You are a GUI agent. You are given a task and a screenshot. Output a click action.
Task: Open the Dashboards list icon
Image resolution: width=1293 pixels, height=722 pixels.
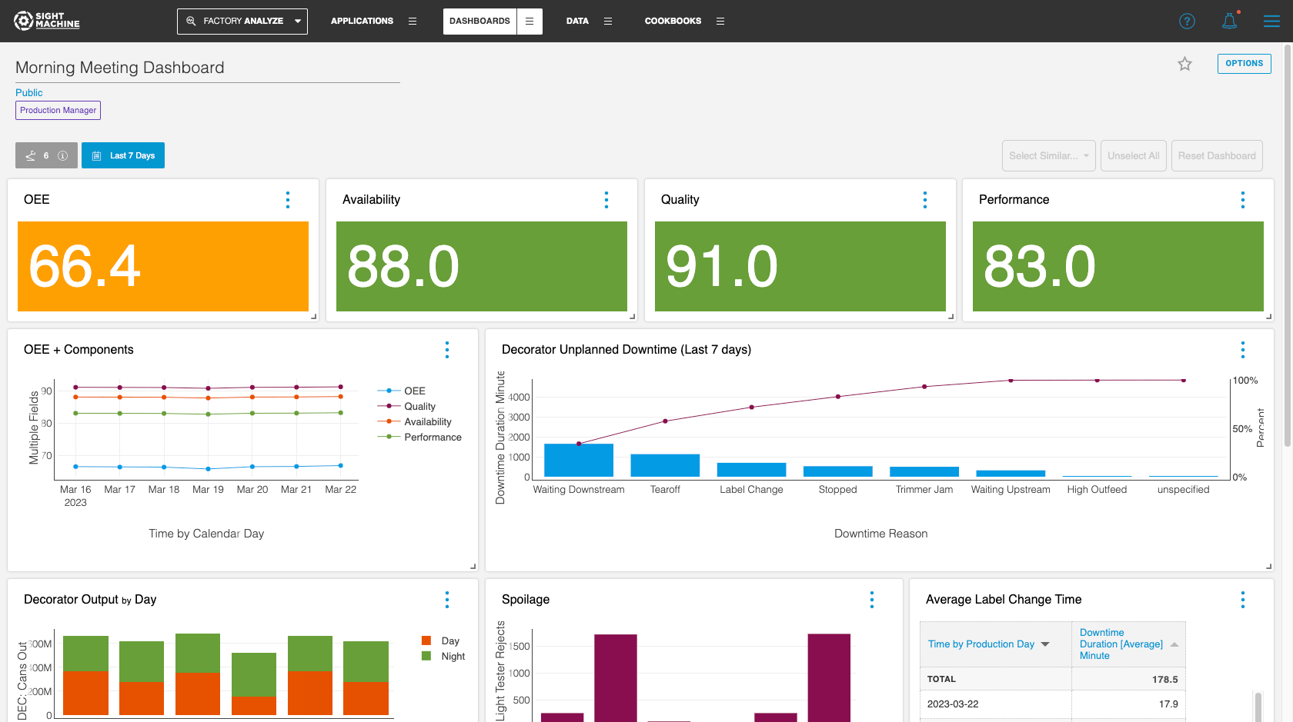click(530, 22)
